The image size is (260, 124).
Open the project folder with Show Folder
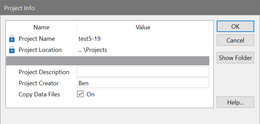pos(235,58)
